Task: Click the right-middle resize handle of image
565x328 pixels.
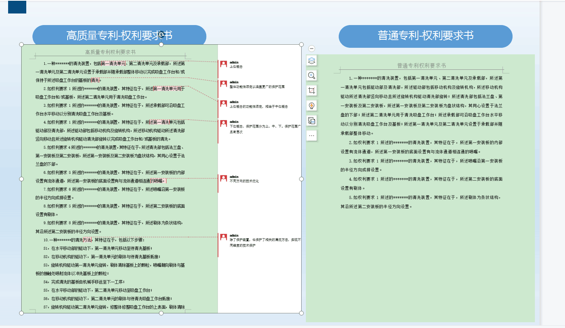Action: point(301,179)
